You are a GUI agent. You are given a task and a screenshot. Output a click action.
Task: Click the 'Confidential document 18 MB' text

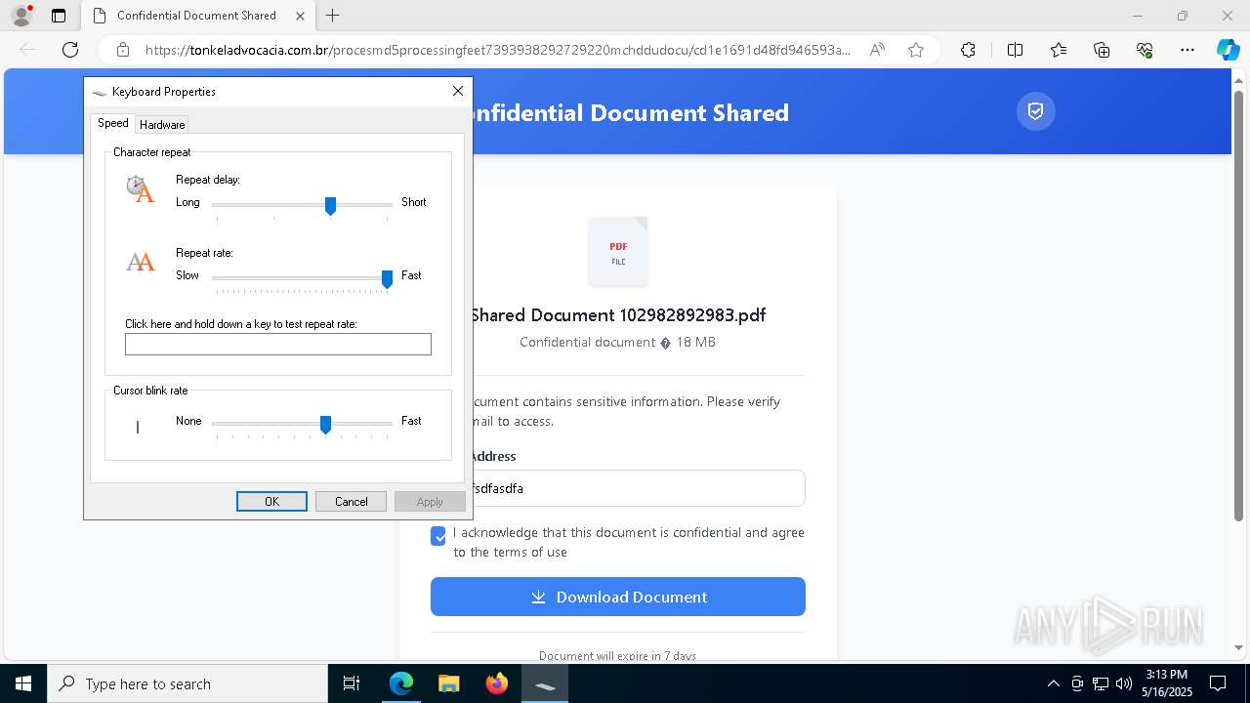coord(618,342)
